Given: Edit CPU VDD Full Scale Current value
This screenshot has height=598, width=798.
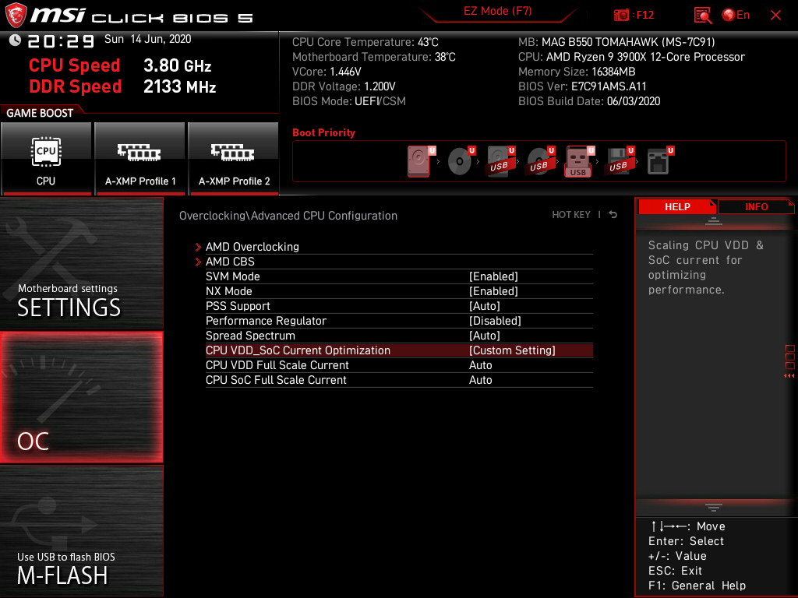Looking at the screenshot, I should coord(480,365).
